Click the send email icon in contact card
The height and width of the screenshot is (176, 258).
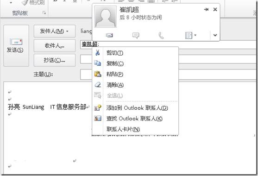pyautogui.click(x=109, y=35)
